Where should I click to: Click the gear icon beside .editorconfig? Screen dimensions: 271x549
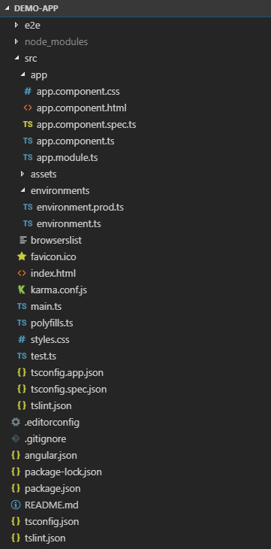[16, 422]
